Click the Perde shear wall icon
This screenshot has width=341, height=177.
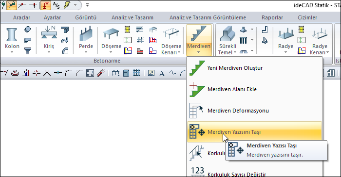click(86, 34)
